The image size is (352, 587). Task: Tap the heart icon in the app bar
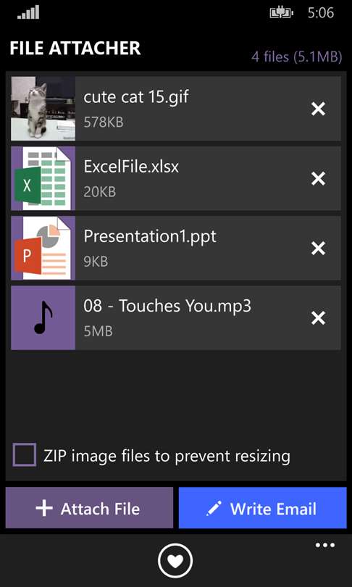[175, 561]
